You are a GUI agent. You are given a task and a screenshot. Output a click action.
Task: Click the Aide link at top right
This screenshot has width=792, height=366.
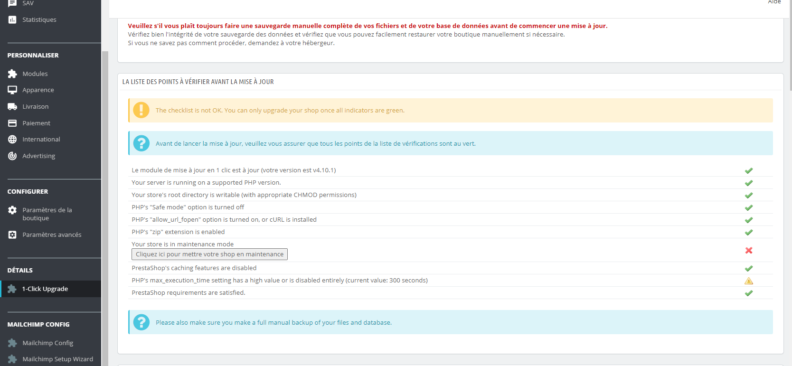(774, 2)
